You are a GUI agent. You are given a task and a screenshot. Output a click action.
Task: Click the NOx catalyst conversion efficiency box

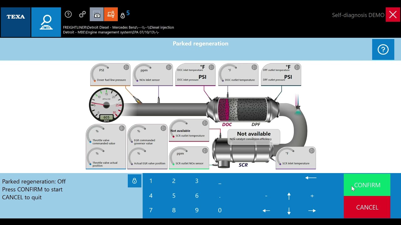click(x=254, y=137)
